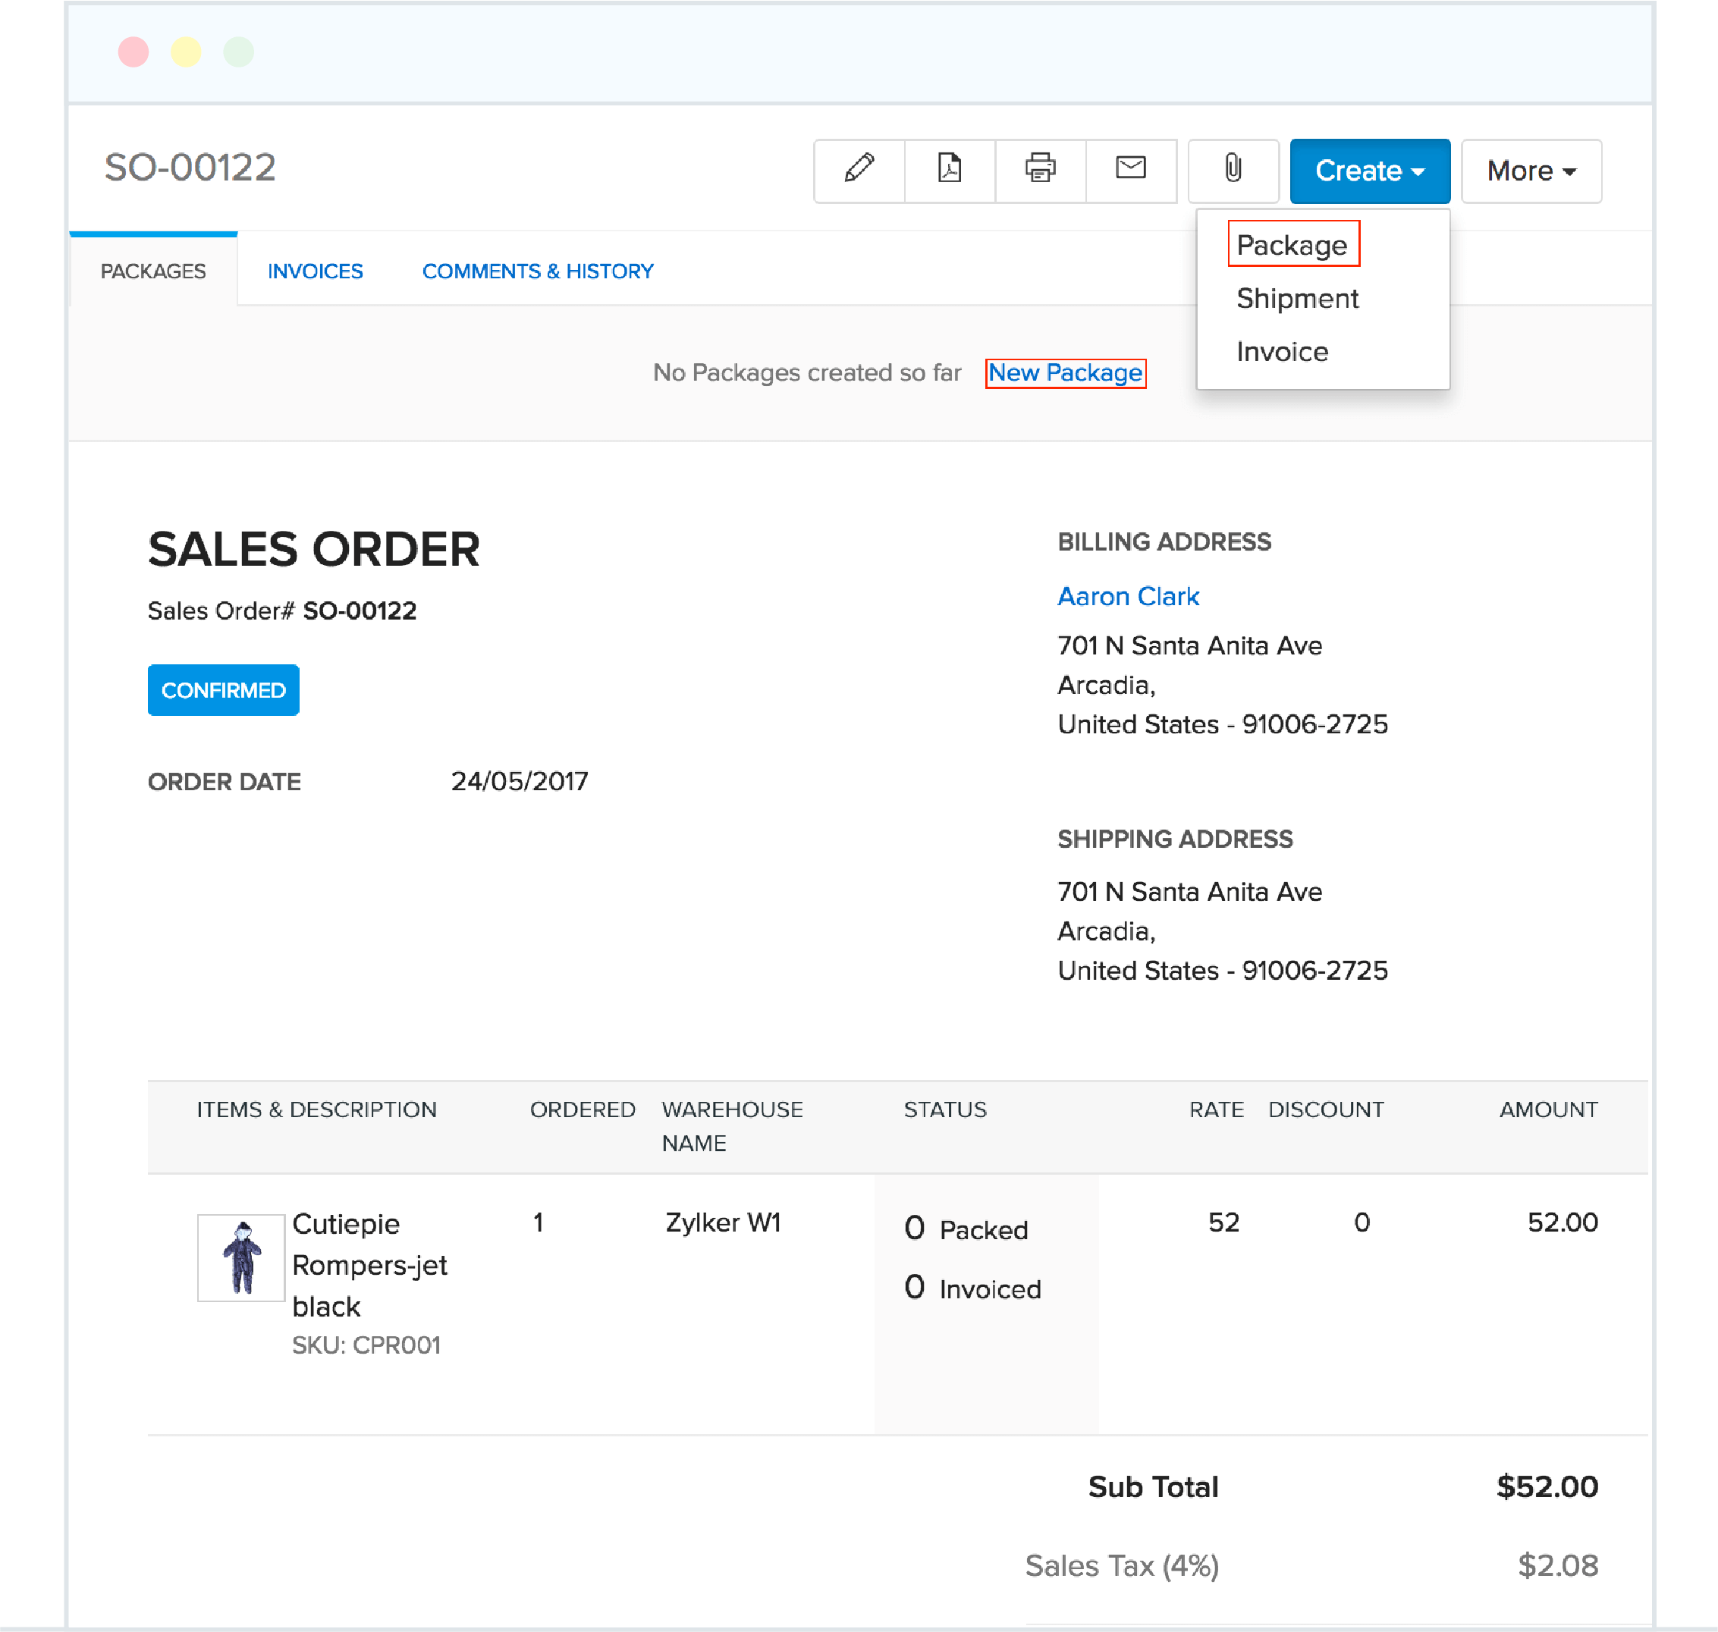
Task: Export the sales order as PDF
Action: pyautogui.click(x=949, y=171)
